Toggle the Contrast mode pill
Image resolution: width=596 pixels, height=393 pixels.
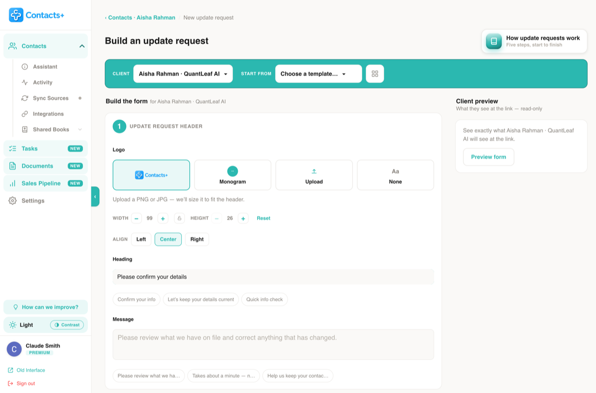pos(67,325)
